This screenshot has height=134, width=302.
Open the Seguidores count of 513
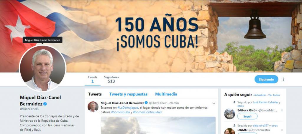click(111, 79)
